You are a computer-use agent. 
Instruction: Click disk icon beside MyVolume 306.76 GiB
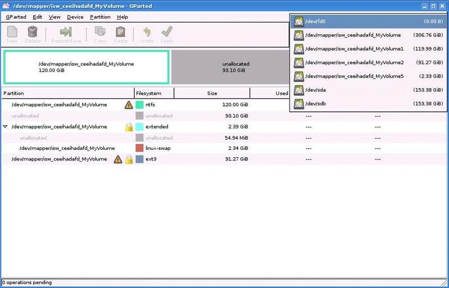coord(299,35)
